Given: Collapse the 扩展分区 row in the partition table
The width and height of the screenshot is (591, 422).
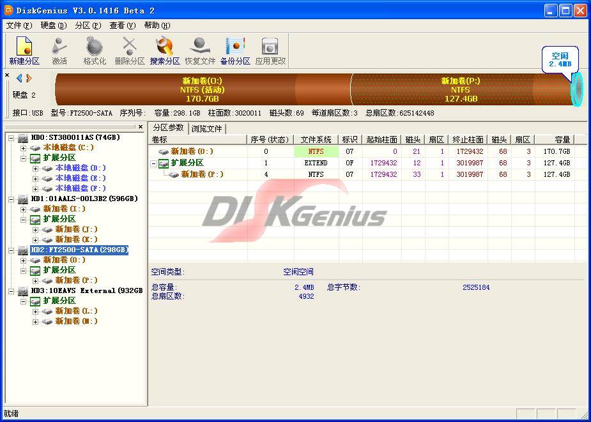Looking at the screenshot, I should tap(153, 163).
